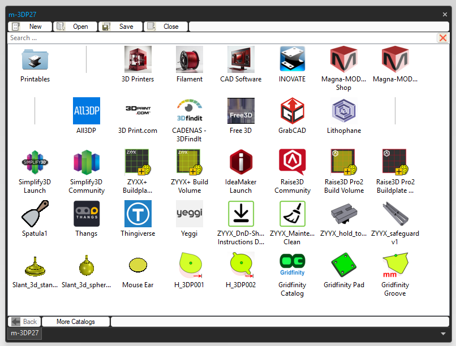Click the New catalog button

point(30,27)
